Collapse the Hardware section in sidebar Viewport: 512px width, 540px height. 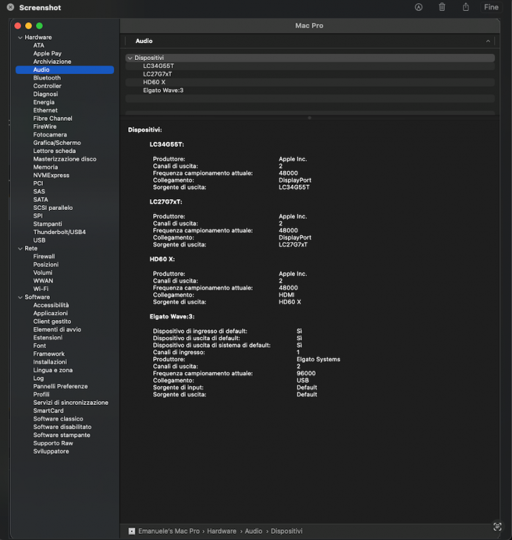click(x=20, y=38)
